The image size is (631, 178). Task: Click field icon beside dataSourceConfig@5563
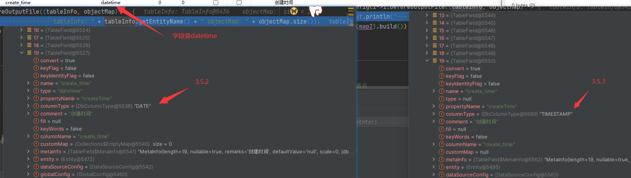[x=442, y=175]
